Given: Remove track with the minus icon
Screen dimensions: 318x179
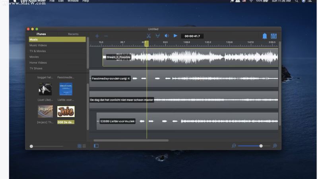Looking at the screenshot, I should coord(106,36).
